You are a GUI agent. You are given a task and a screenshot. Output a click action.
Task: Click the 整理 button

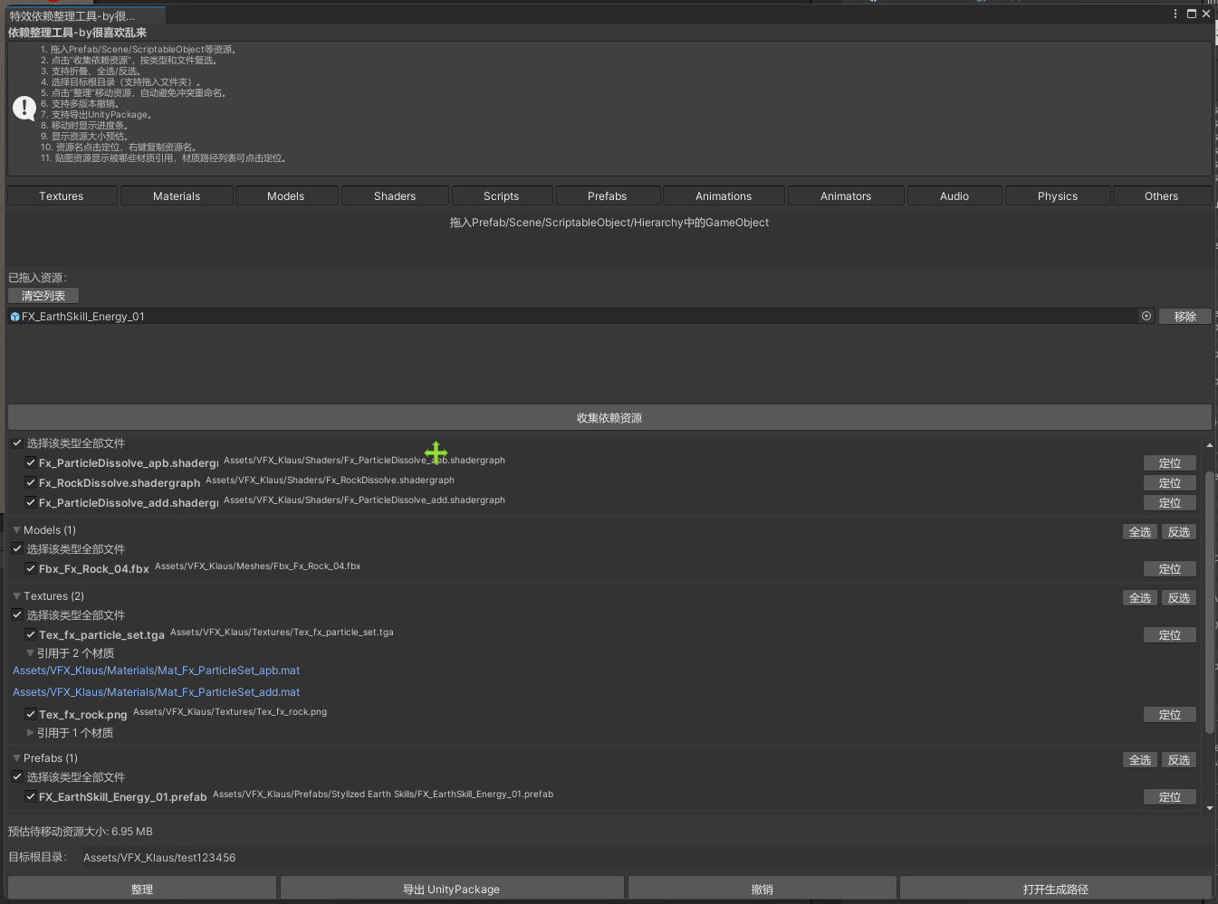pyautogui.click(x=142, y=889)
